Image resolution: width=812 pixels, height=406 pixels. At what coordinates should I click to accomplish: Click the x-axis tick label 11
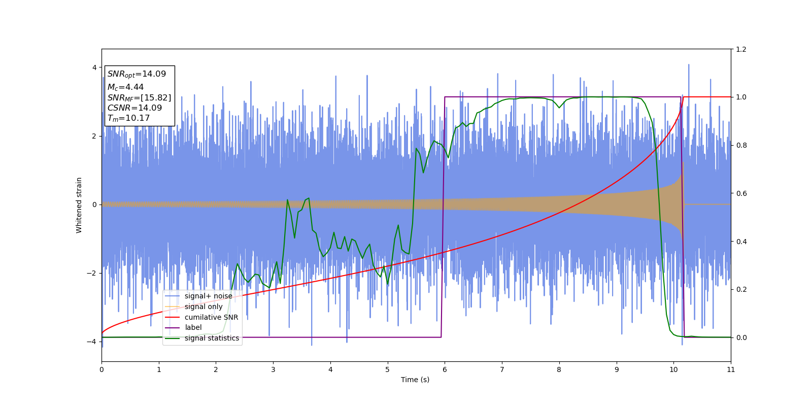coord(731,369)
